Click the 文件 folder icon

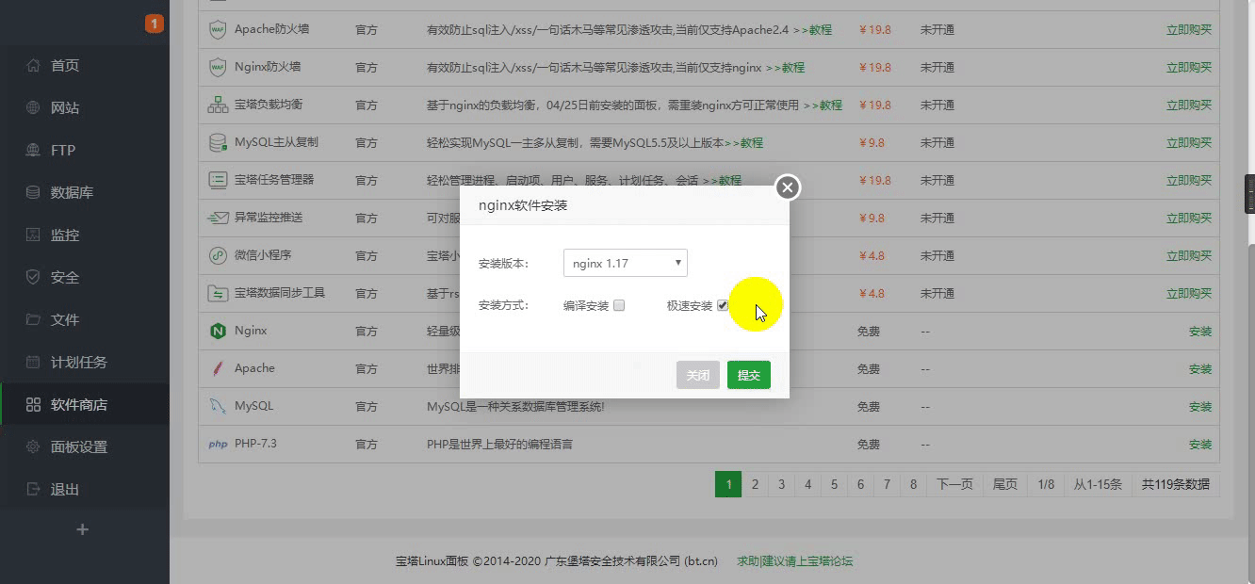tap(33, 320)
